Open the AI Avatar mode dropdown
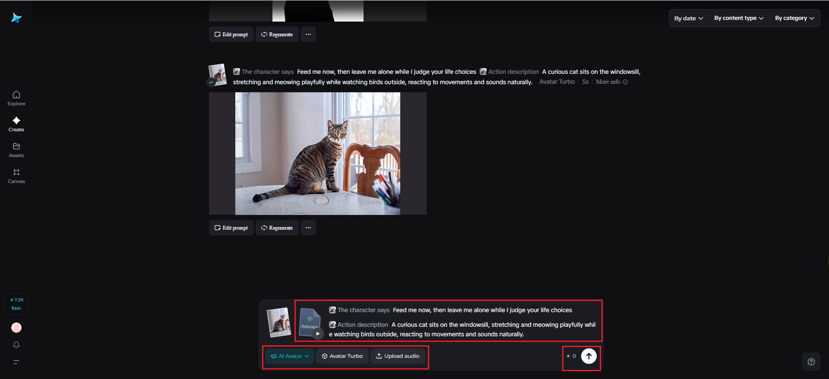 click(x=290, y=356)
